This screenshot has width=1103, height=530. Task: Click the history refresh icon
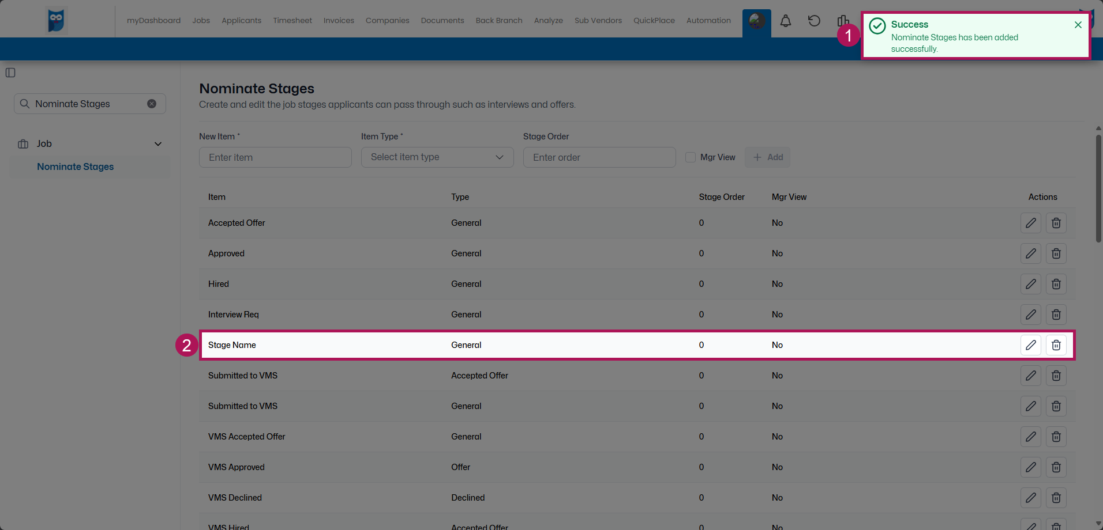(x=814, y=21)
